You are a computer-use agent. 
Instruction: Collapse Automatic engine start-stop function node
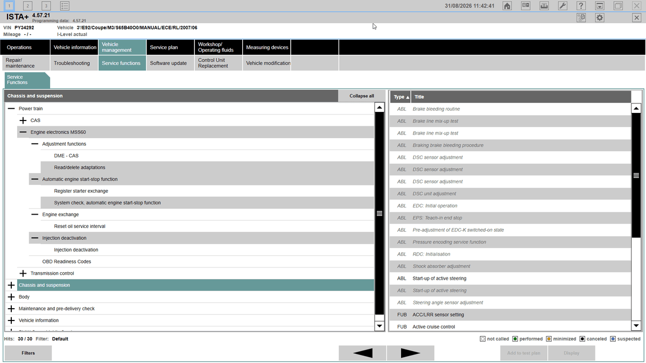35,179
